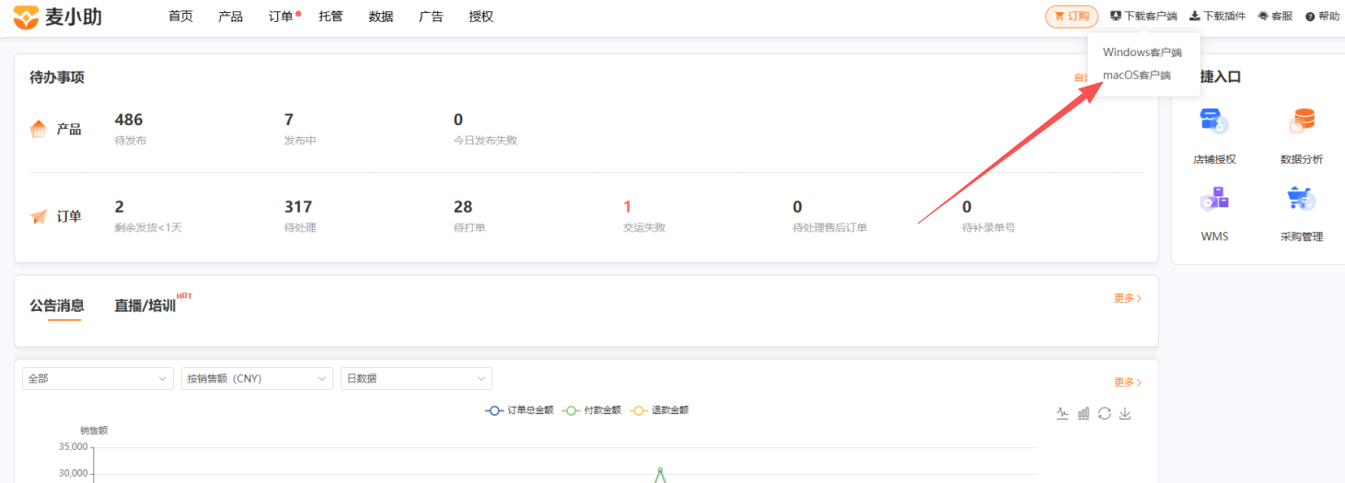Click the 麦小助 logo
Image resolution: width=1345 pixels, height=483 pixels.
click(x=57, y=16)
